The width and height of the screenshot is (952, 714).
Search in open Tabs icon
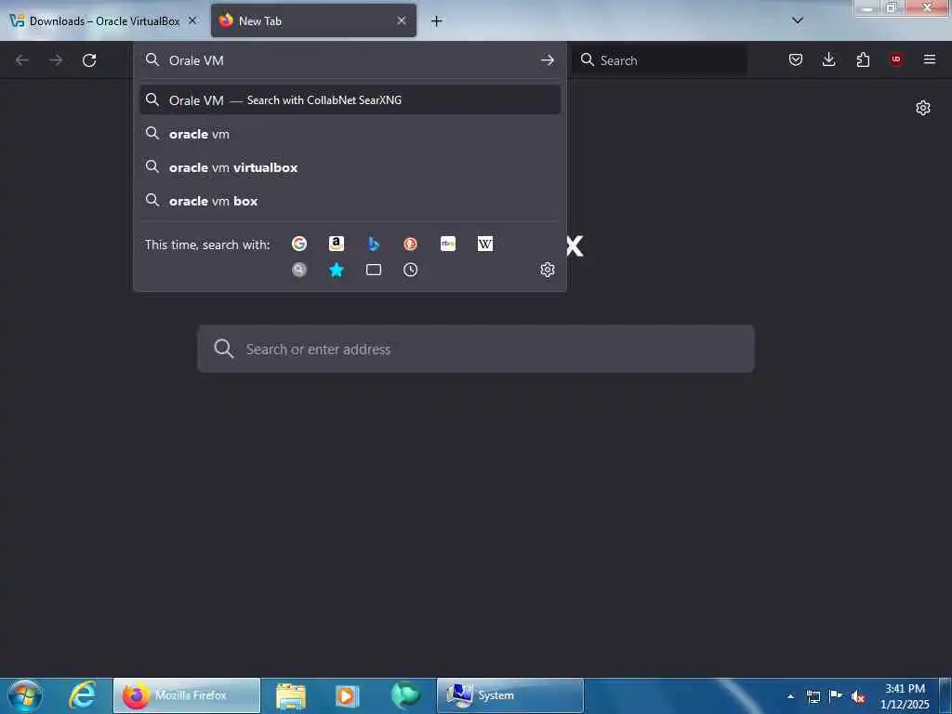point(374,270)
